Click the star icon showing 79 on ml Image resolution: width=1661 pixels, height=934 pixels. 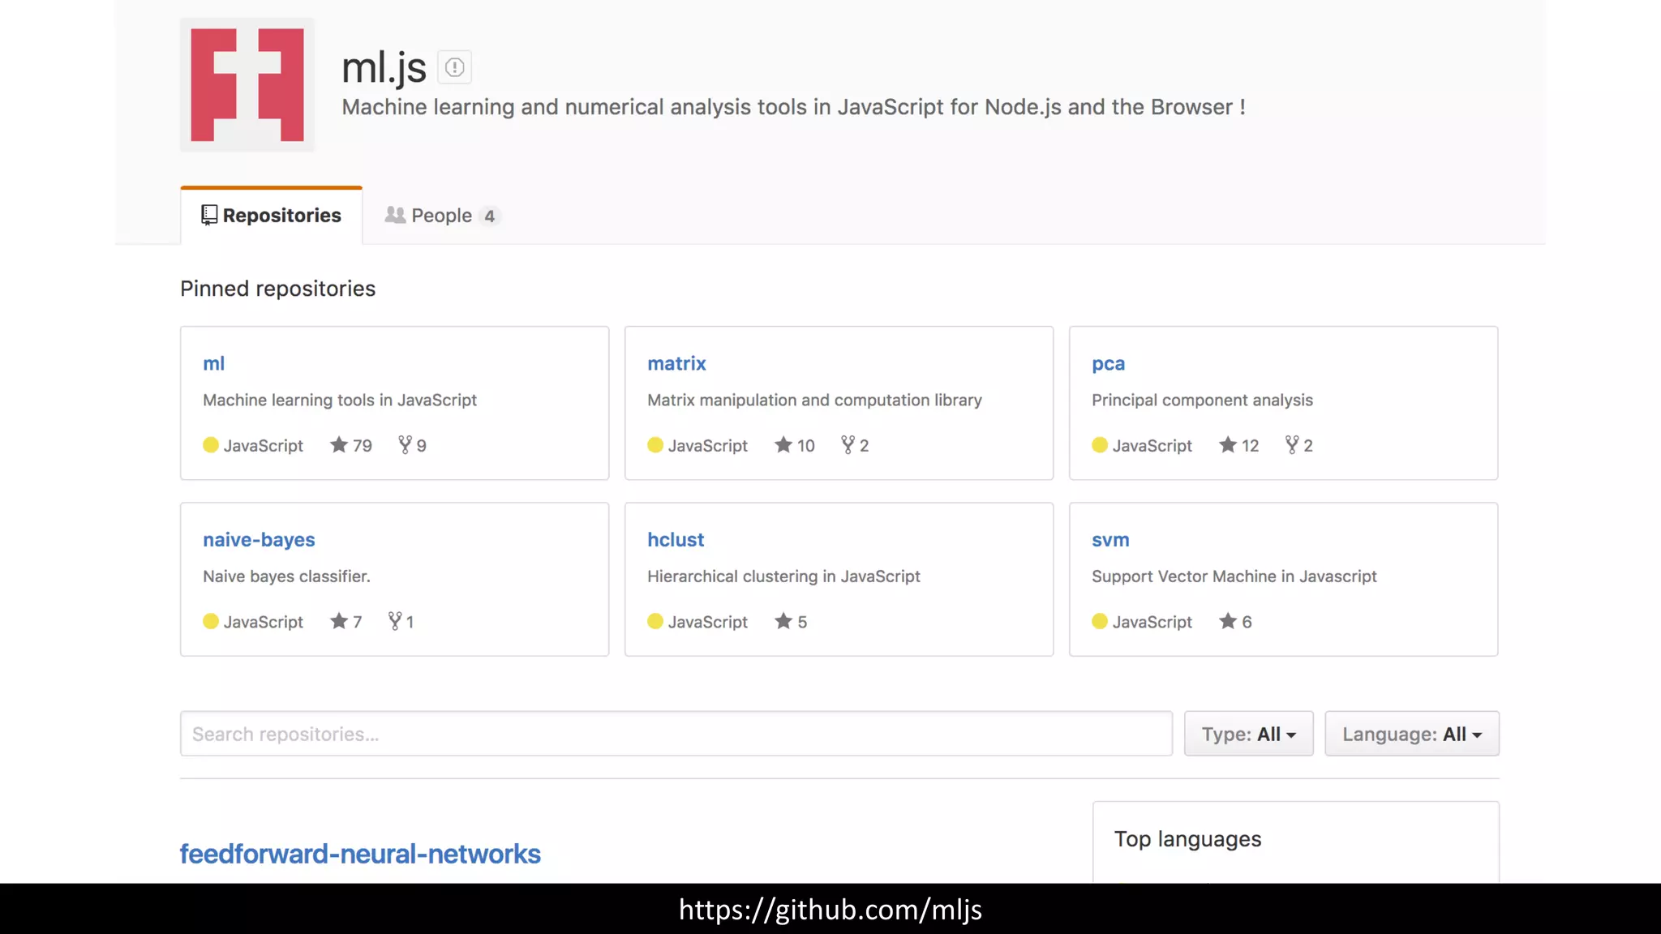(339, 444)
